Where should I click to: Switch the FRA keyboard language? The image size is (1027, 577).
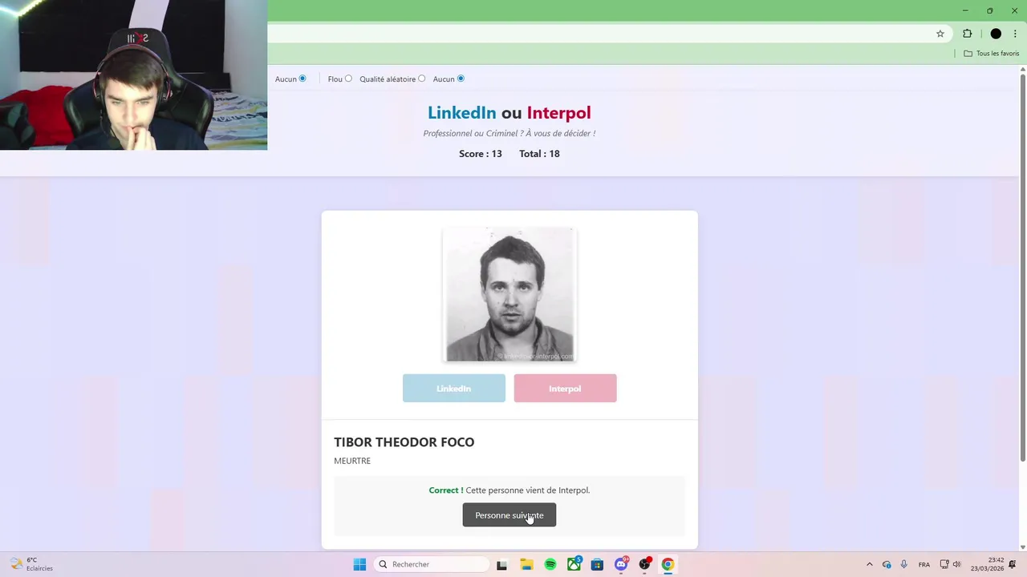click(x=924, y=564)
